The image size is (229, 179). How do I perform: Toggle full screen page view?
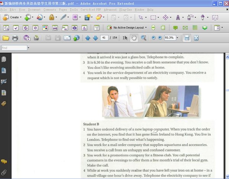point(196,38)
